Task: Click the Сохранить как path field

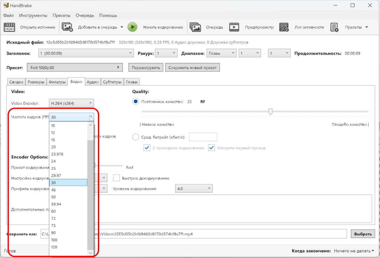Action: coord(193,234)
